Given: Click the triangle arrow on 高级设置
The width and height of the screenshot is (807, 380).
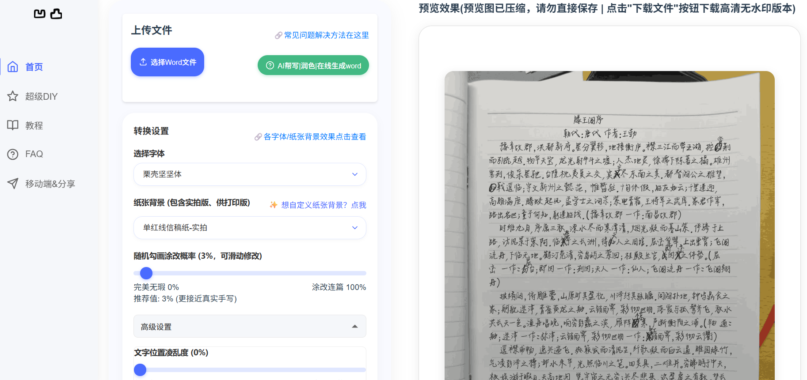Looking at the screenshot, I should click(x=354, y=327).
